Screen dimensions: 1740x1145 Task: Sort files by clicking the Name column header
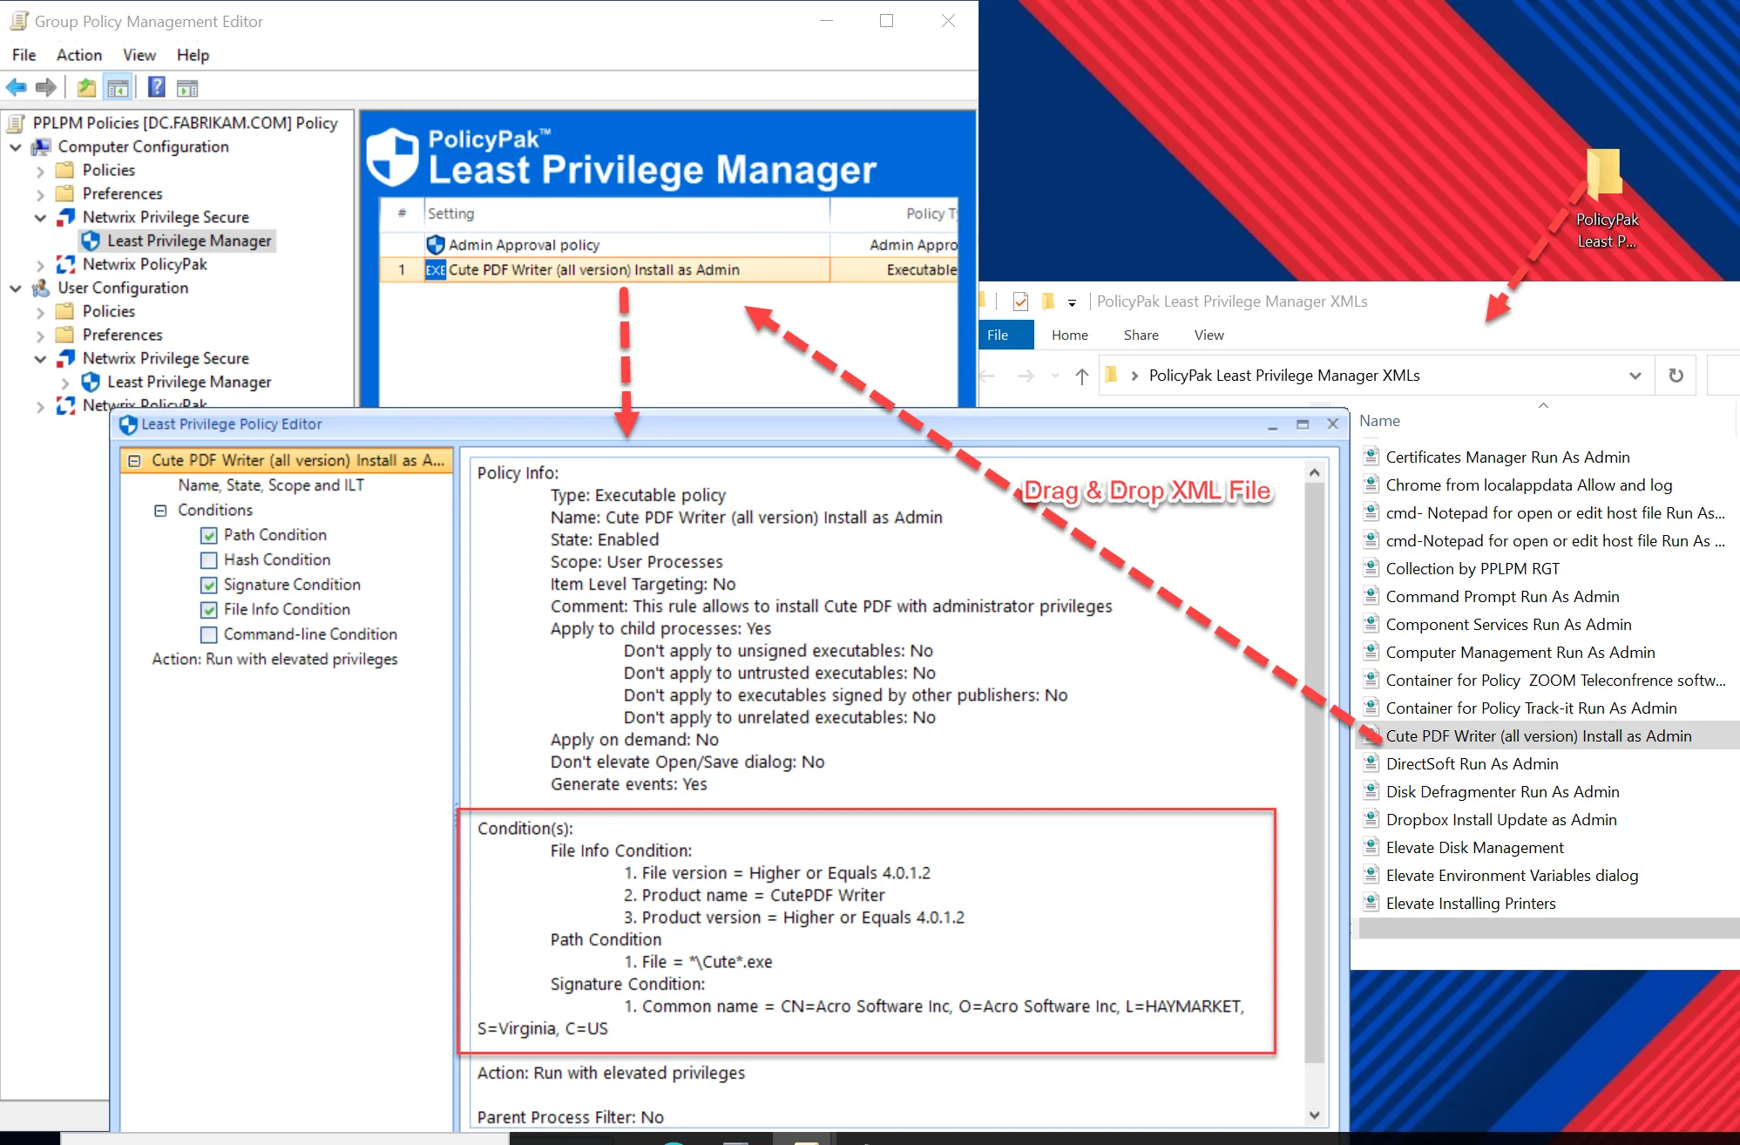1379,420
